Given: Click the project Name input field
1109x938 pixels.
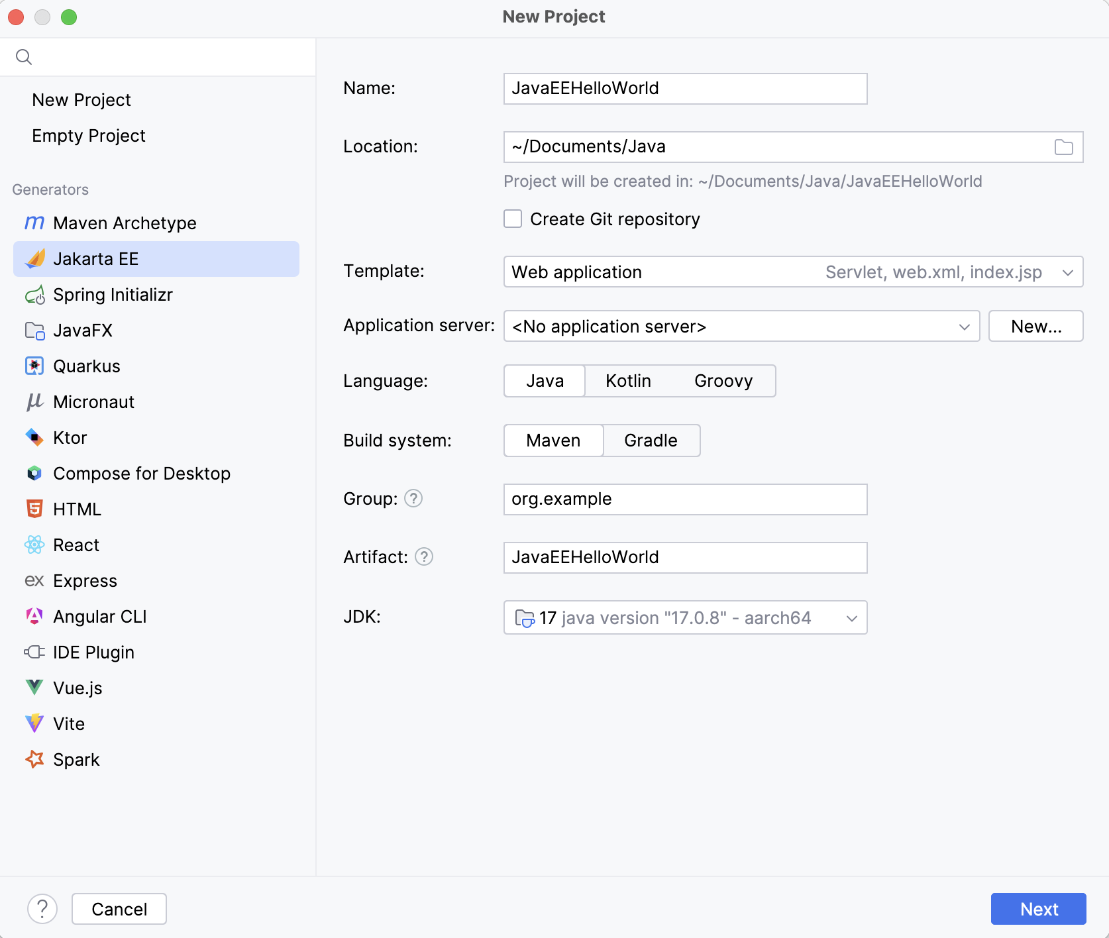Looking at the screenshot, I should click(x=685, y=89).
